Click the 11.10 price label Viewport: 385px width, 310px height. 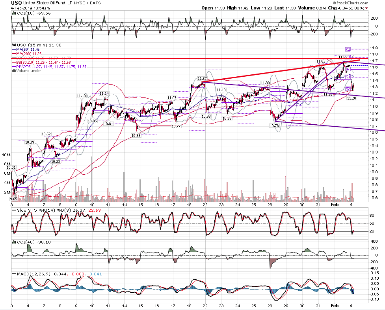click(x=81, y=96)
